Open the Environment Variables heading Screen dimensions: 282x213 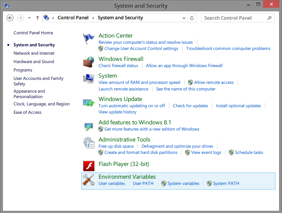click(x=127, y=177)
